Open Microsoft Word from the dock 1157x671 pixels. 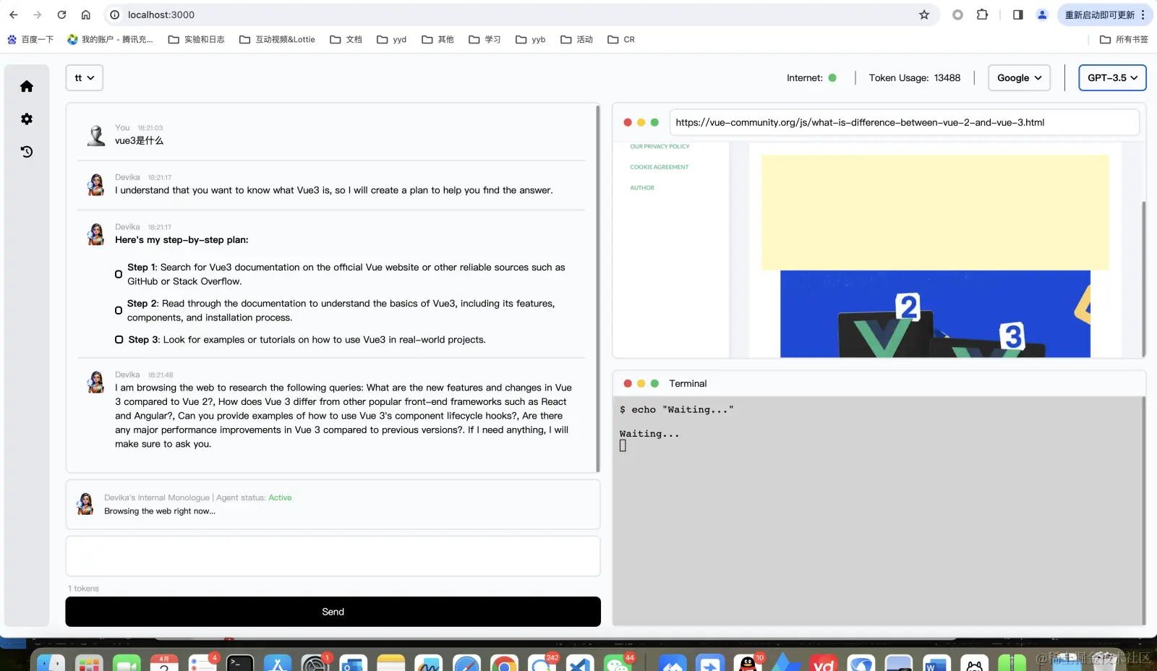coord(936,662)
